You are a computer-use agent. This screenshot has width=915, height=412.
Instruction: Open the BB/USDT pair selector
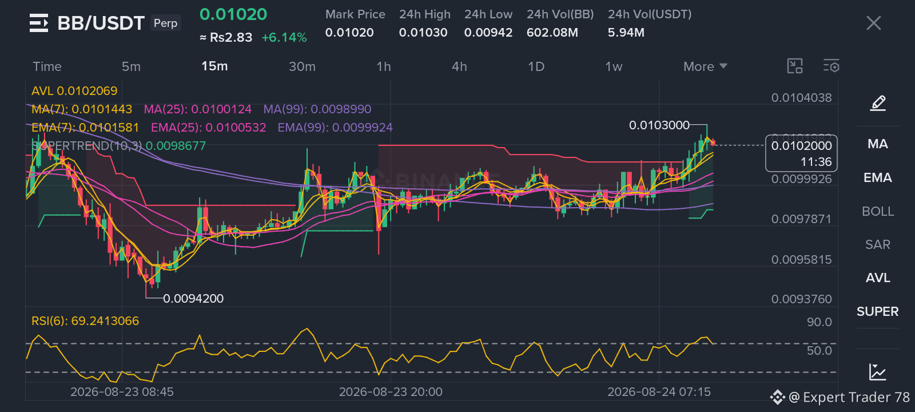point(101,23)
